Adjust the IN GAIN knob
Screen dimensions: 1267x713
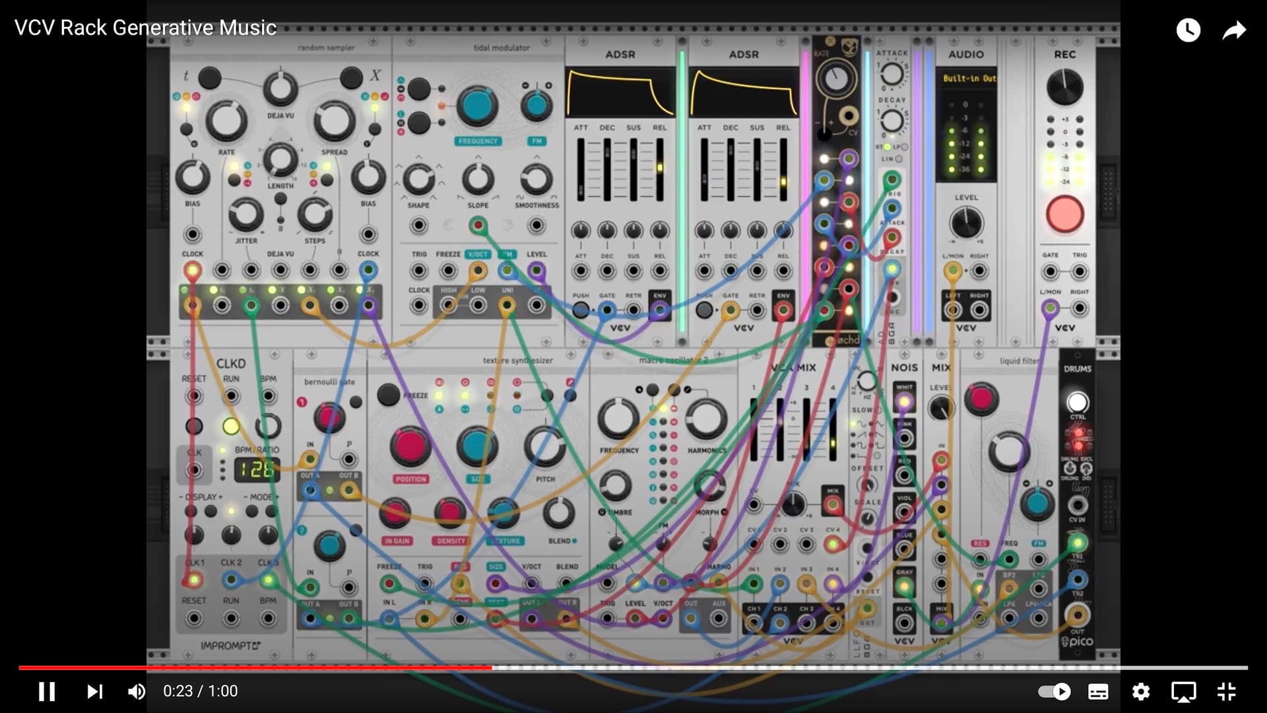click(395, 512)
